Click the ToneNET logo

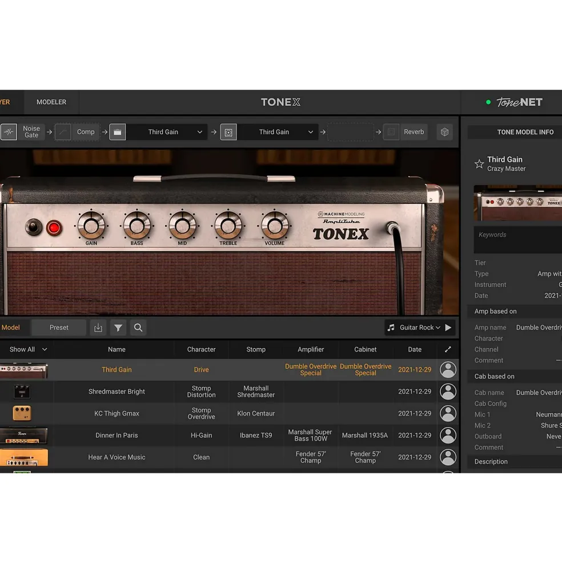click(x=519, y=102)
